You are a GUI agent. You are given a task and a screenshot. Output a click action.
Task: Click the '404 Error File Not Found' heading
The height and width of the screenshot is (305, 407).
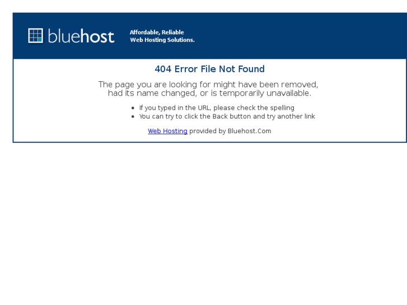click(x=209, y=69)
